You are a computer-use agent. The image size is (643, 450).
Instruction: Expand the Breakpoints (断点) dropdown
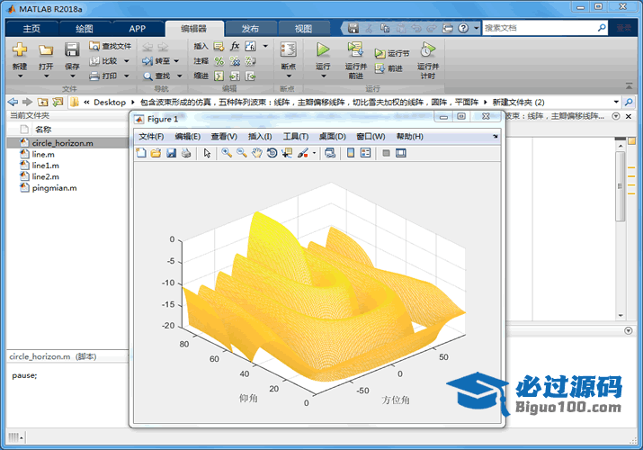288,75
